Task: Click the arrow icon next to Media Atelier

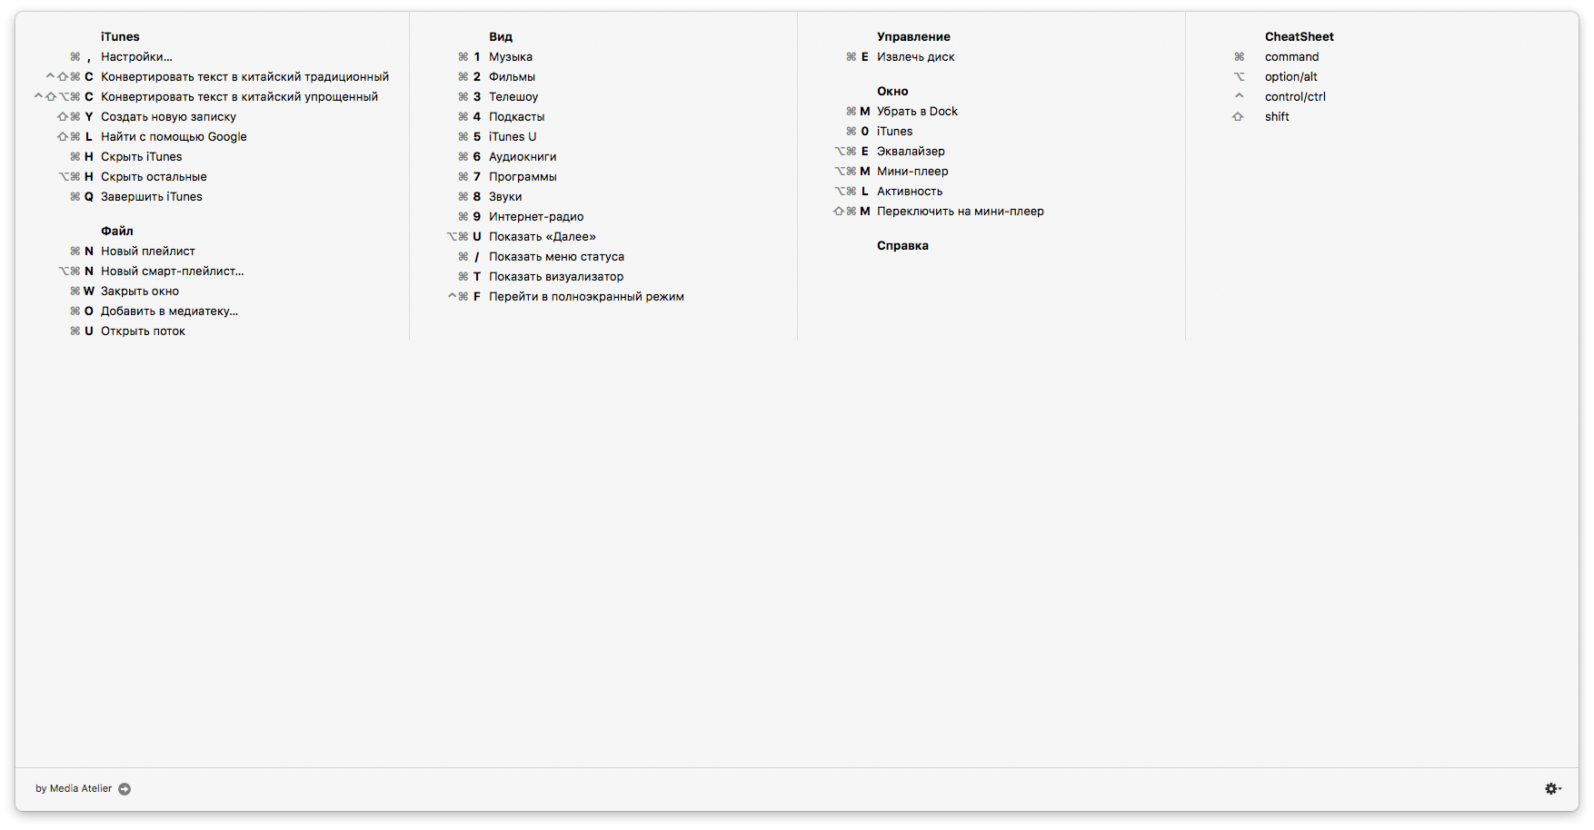Action: click(x=125, y=789)
